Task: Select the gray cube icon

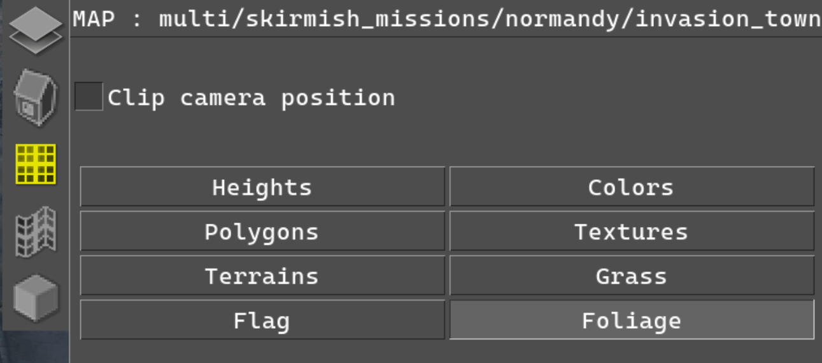Action: [36, 298]
